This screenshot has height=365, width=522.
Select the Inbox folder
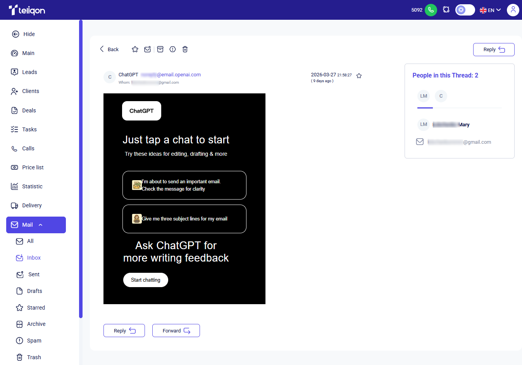point(28,258)
